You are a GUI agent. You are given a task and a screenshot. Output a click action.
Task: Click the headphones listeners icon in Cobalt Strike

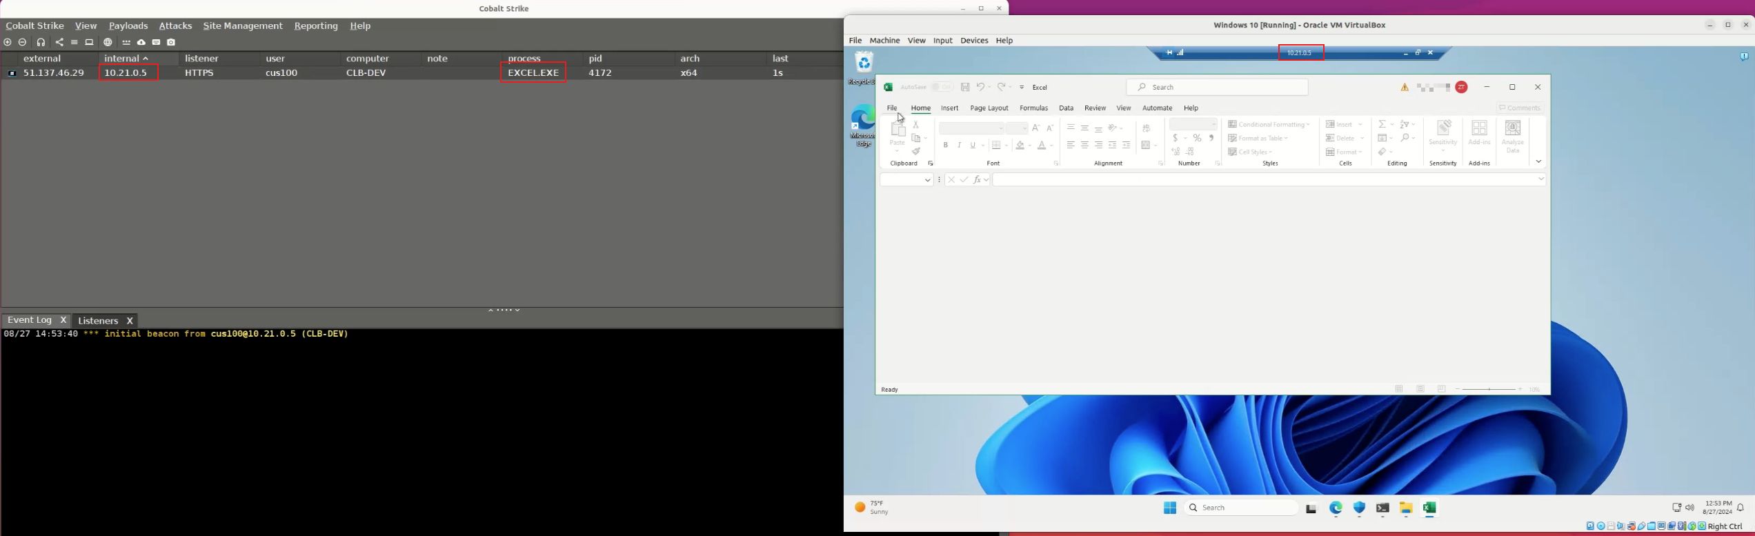pos(41,43)
